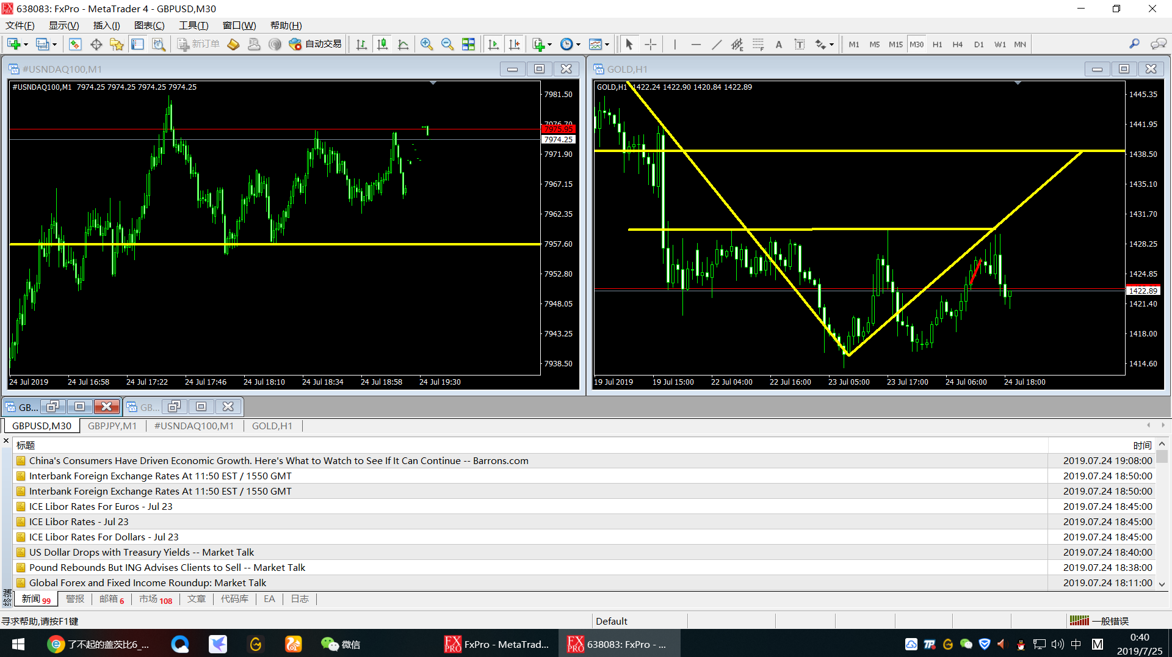
Task: Expand the arrows tool dropdown
Action: [831, 45]
